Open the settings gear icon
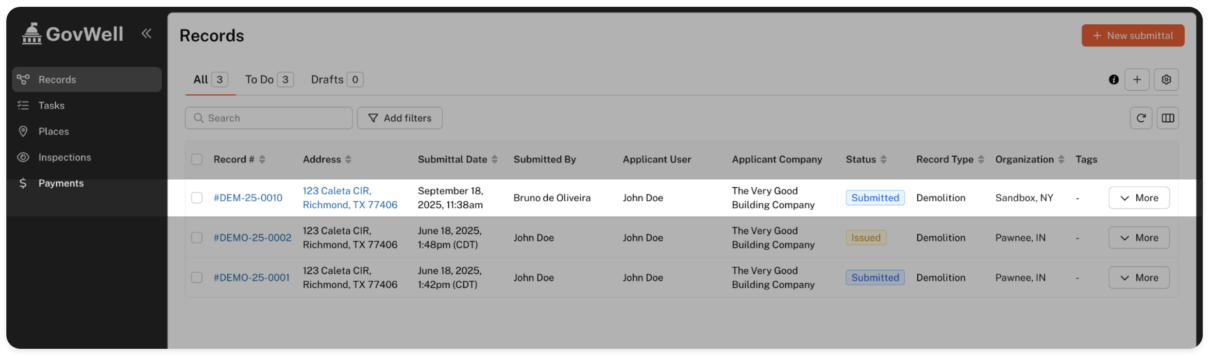The height and width of the screenshot is (359, 1211). coord(1166,80)
